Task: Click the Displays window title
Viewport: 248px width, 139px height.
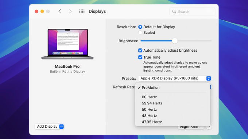Action: (x=97, y=12)
